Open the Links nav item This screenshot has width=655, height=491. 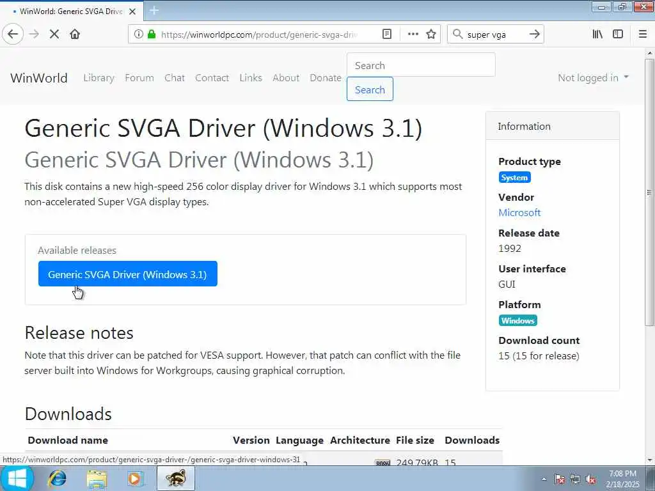coord(251,77)
